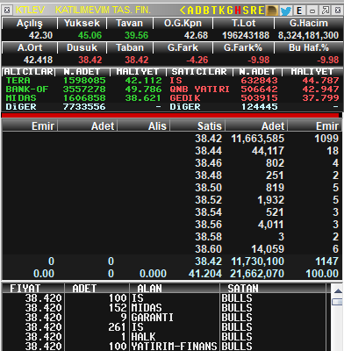
Task: Click the brown icon next to Twitter
Action: point(272,11)
